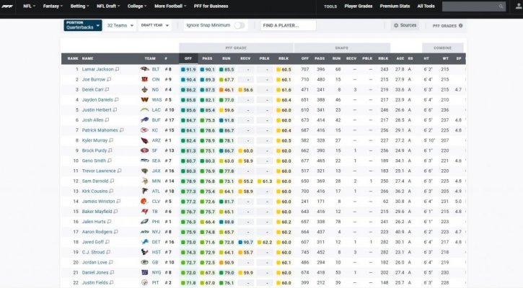The image size is (523, 288).
Task: Click the Ravens team logo
Action: pos(144,69)
